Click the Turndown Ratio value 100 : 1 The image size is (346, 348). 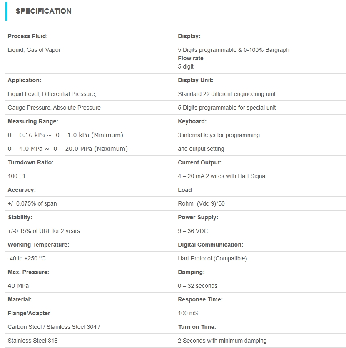(17, 176)
